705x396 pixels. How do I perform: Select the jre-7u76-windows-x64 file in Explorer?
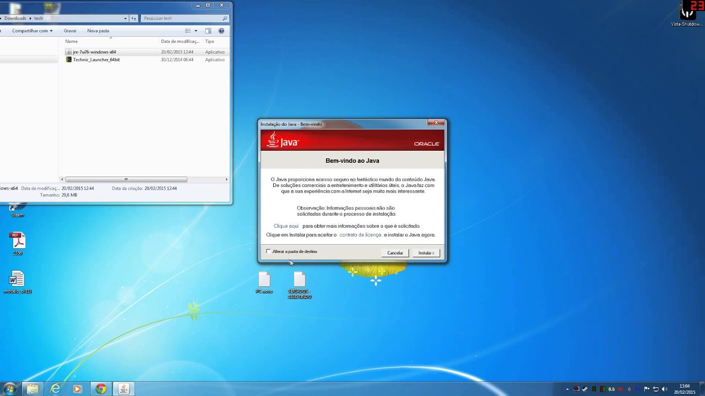point(94,52)
